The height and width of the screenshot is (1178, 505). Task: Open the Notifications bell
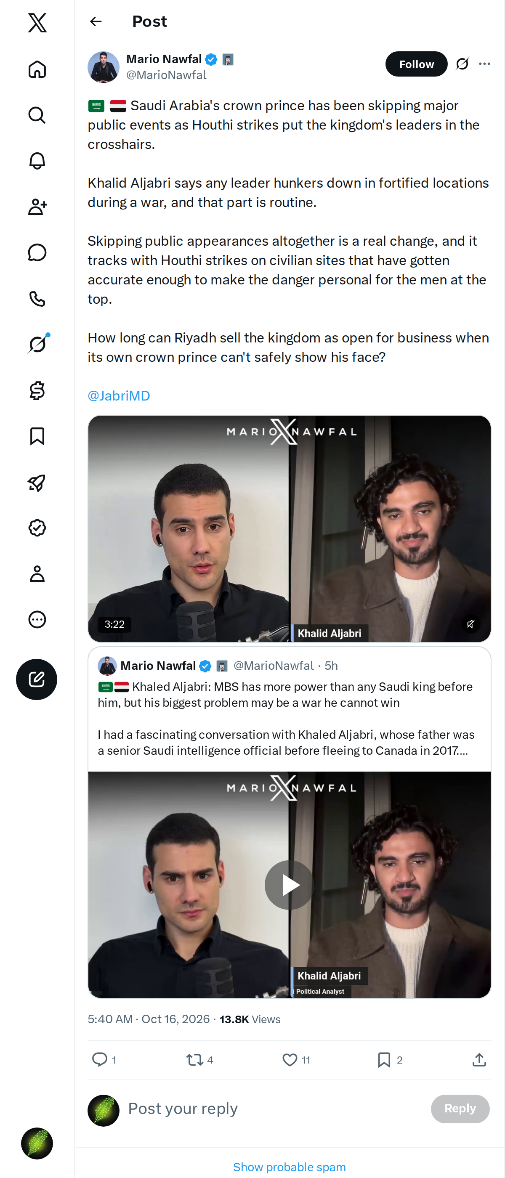click(x=37, y=161)
